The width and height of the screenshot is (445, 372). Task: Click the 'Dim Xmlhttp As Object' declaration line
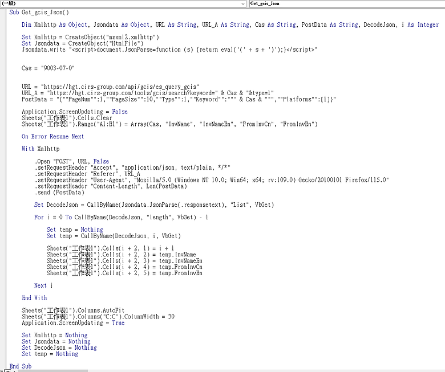pos(230,24)
